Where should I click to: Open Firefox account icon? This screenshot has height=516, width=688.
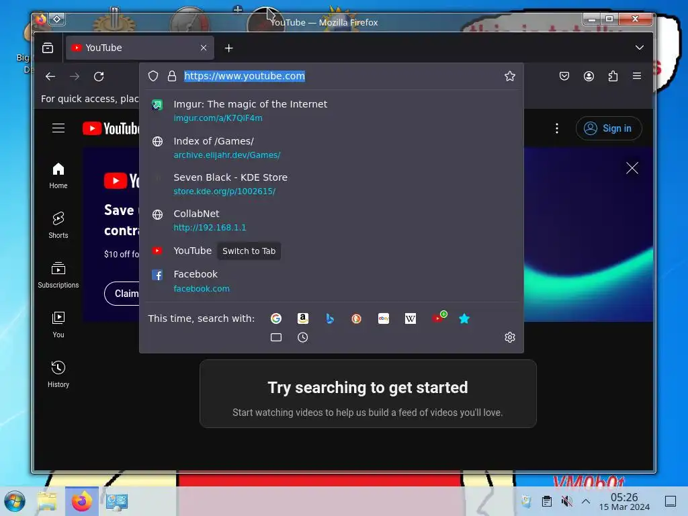pos(589,77)
